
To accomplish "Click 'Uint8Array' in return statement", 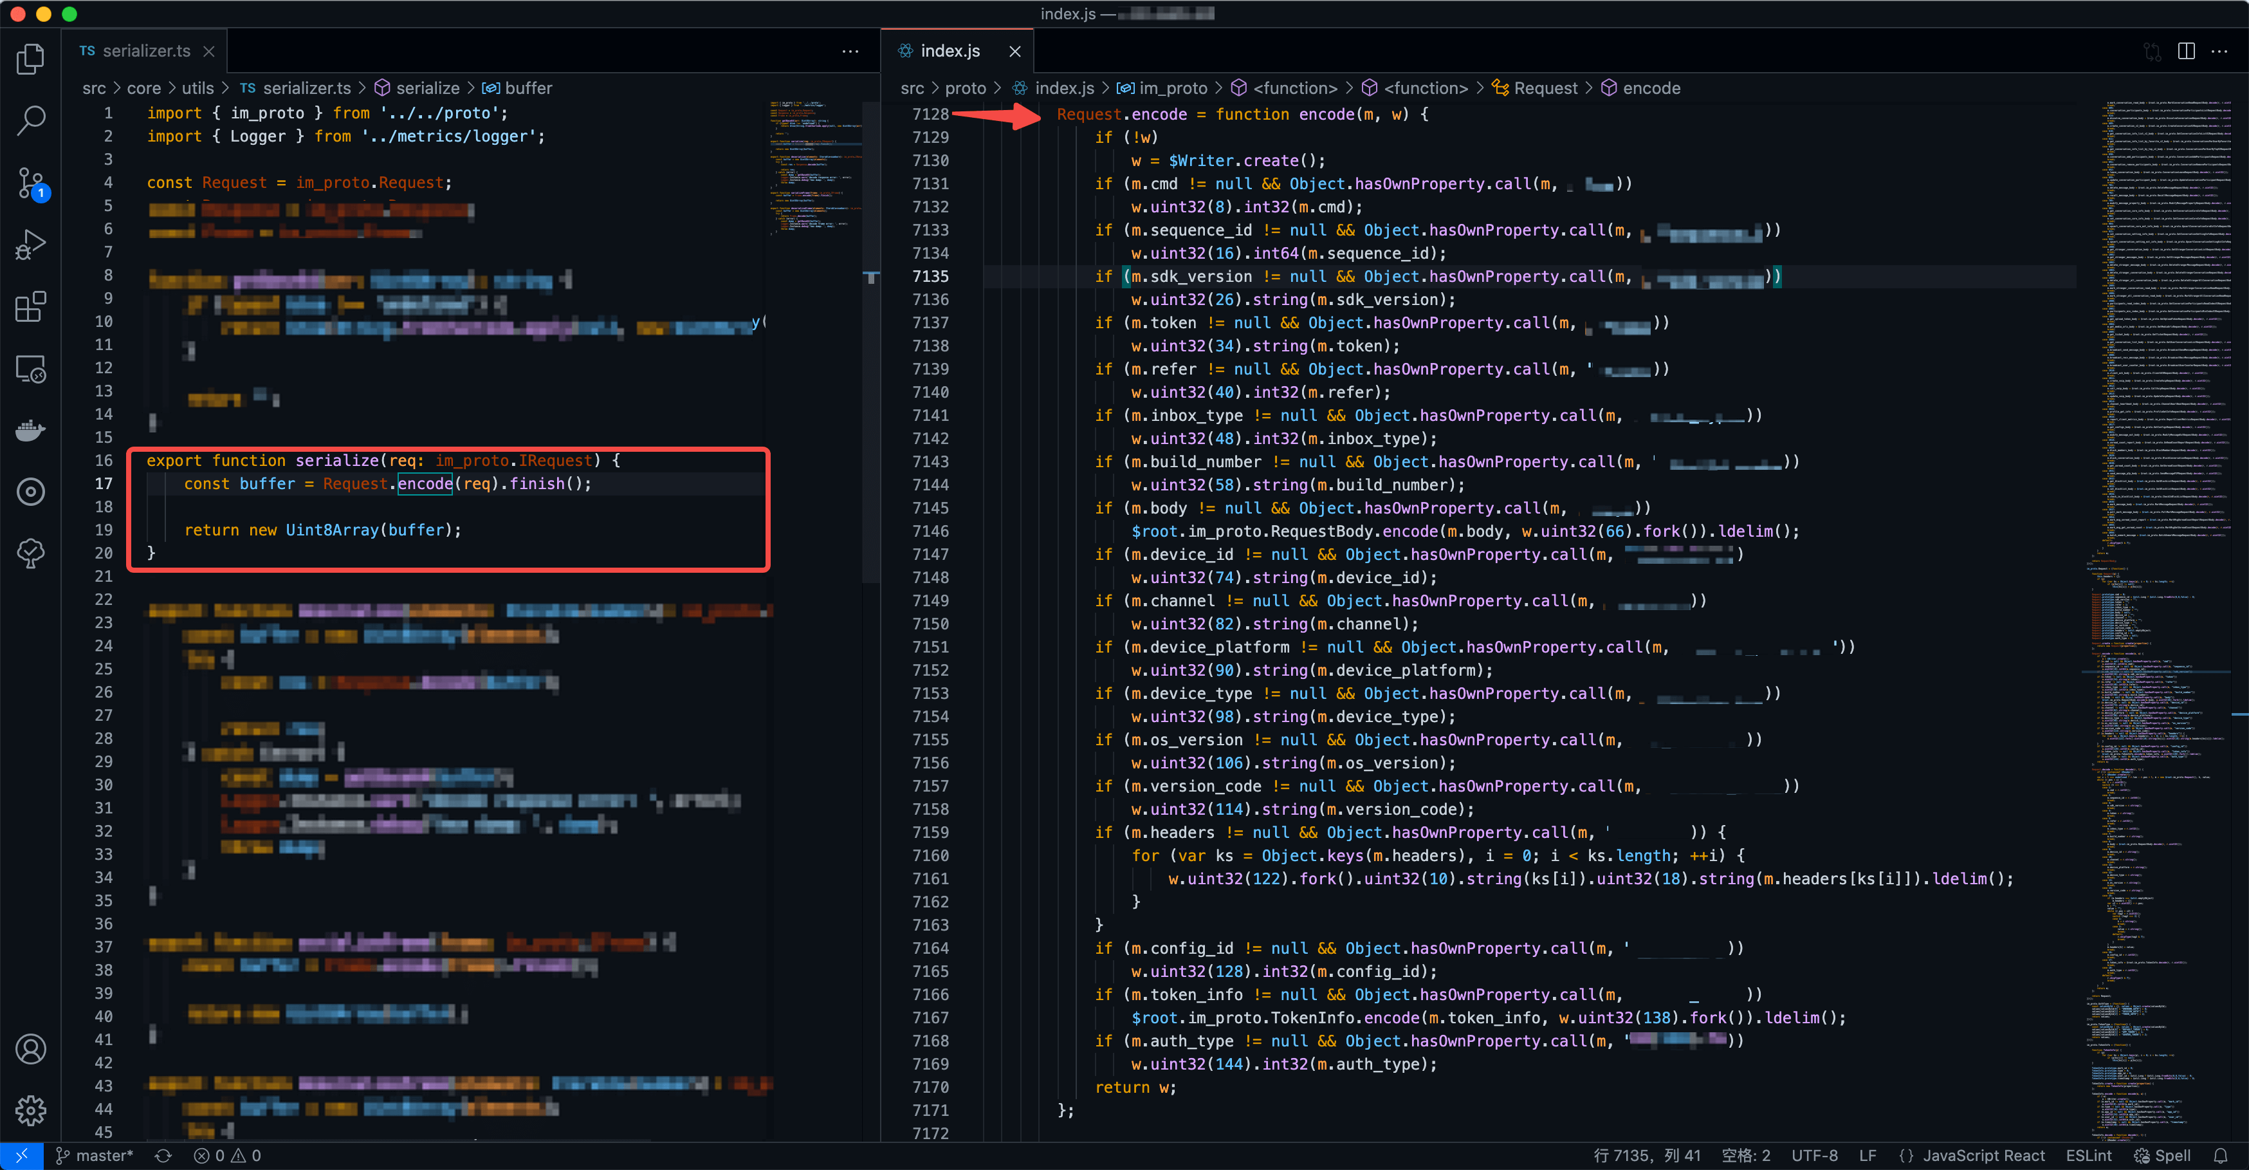I will (x=333, y=530).
